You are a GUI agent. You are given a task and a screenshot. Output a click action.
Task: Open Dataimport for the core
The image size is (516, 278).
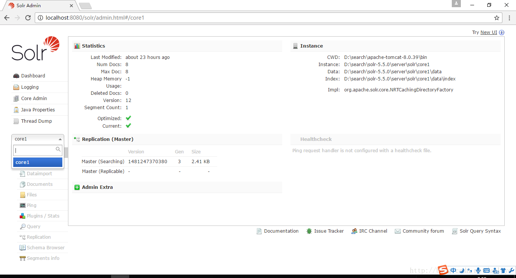pyautogui.click(x=36, y=174)
